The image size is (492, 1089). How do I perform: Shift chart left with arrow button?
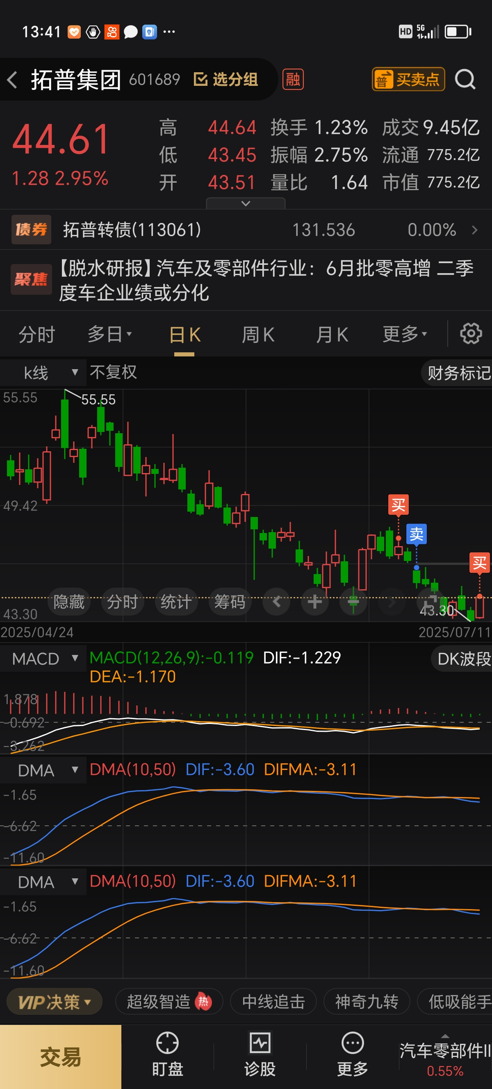point(276,601)
